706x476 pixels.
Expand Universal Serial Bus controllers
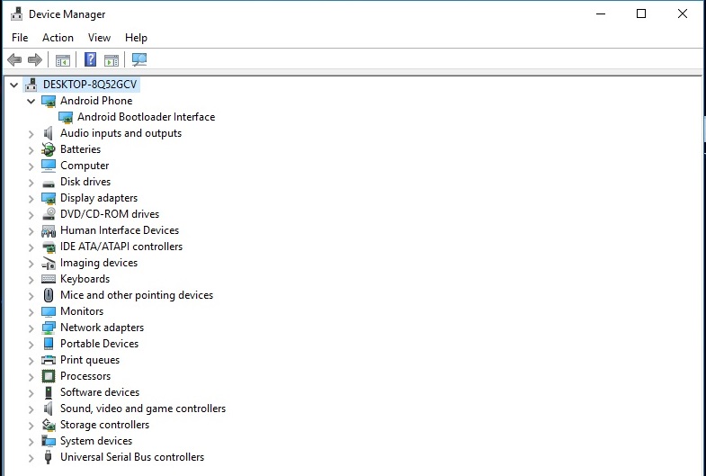[31, 457]
